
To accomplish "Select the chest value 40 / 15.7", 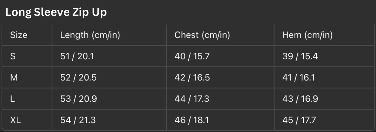I will pyautogui.click(x=192, y=56).
